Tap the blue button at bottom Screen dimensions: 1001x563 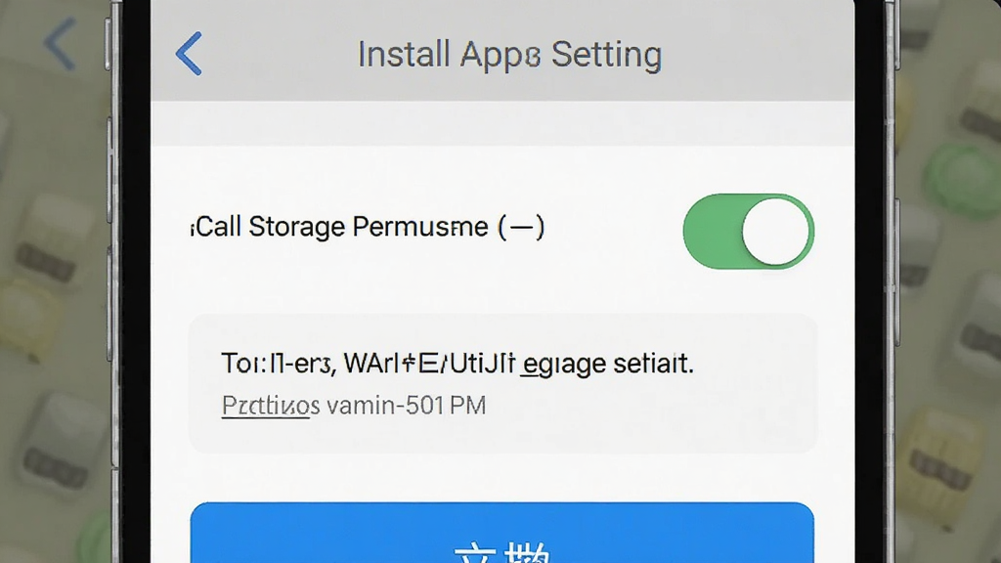click(501, 533)
